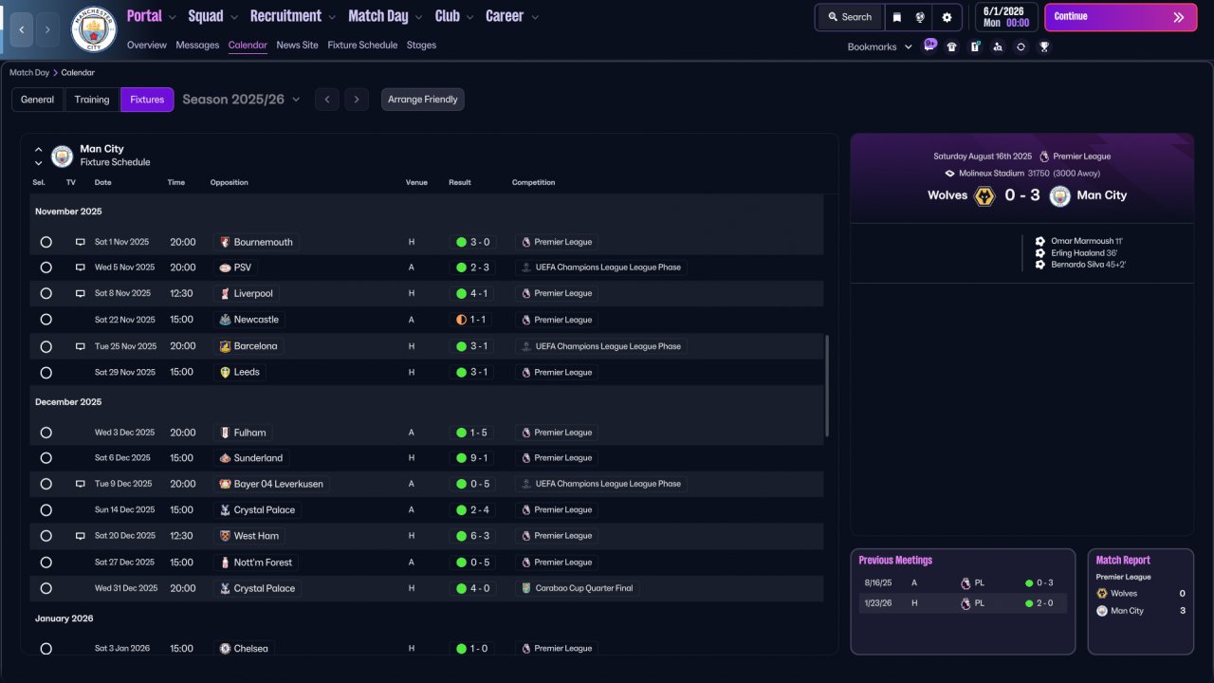Open the scouting magnifier shortcut icon
The height and width of the screenshot is (683, 1214).
coord(998,46)
